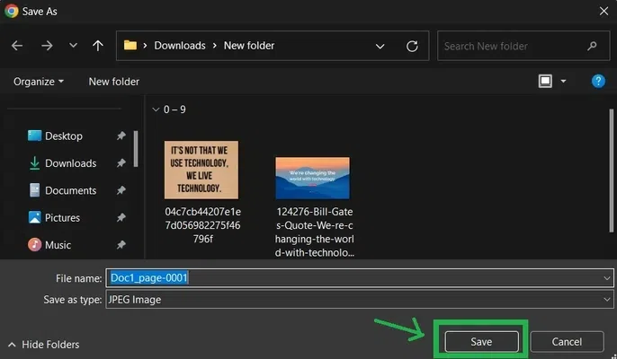The image size is (617, 359).
Task: Open Help with the question mark
Action: point(598,82)
